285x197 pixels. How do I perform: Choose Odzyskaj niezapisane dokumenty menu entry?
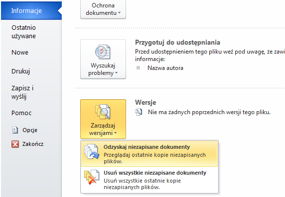[149, 154]
